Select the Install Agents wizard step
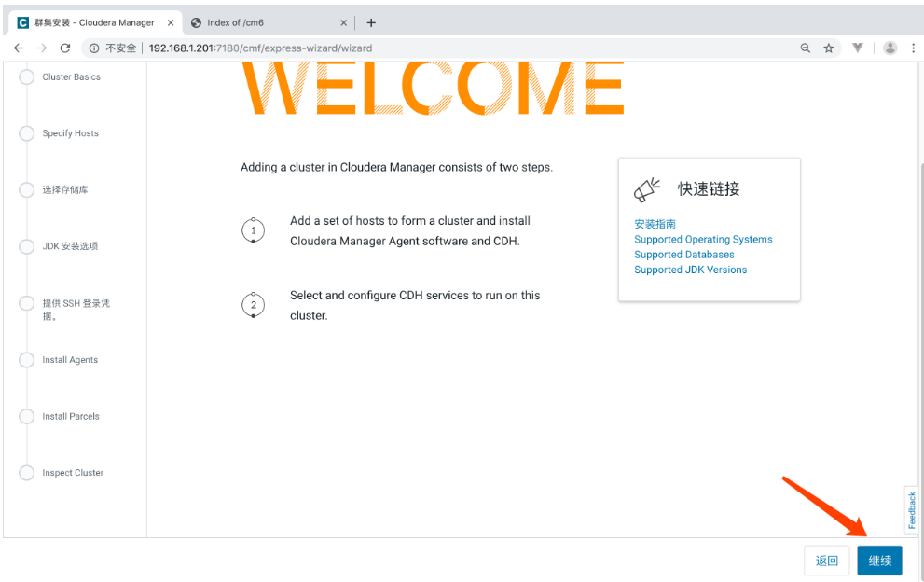924x582 pixels. point(59,360)
